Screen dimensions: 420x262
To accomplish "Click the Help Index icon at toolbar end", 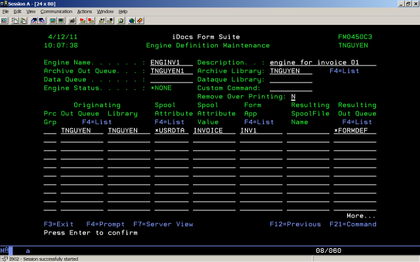I will 140,20.
